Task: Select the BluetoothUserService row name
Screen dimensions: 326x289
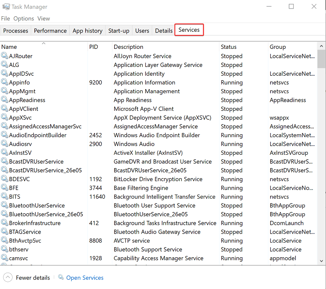Action: [x=37, y=206]
